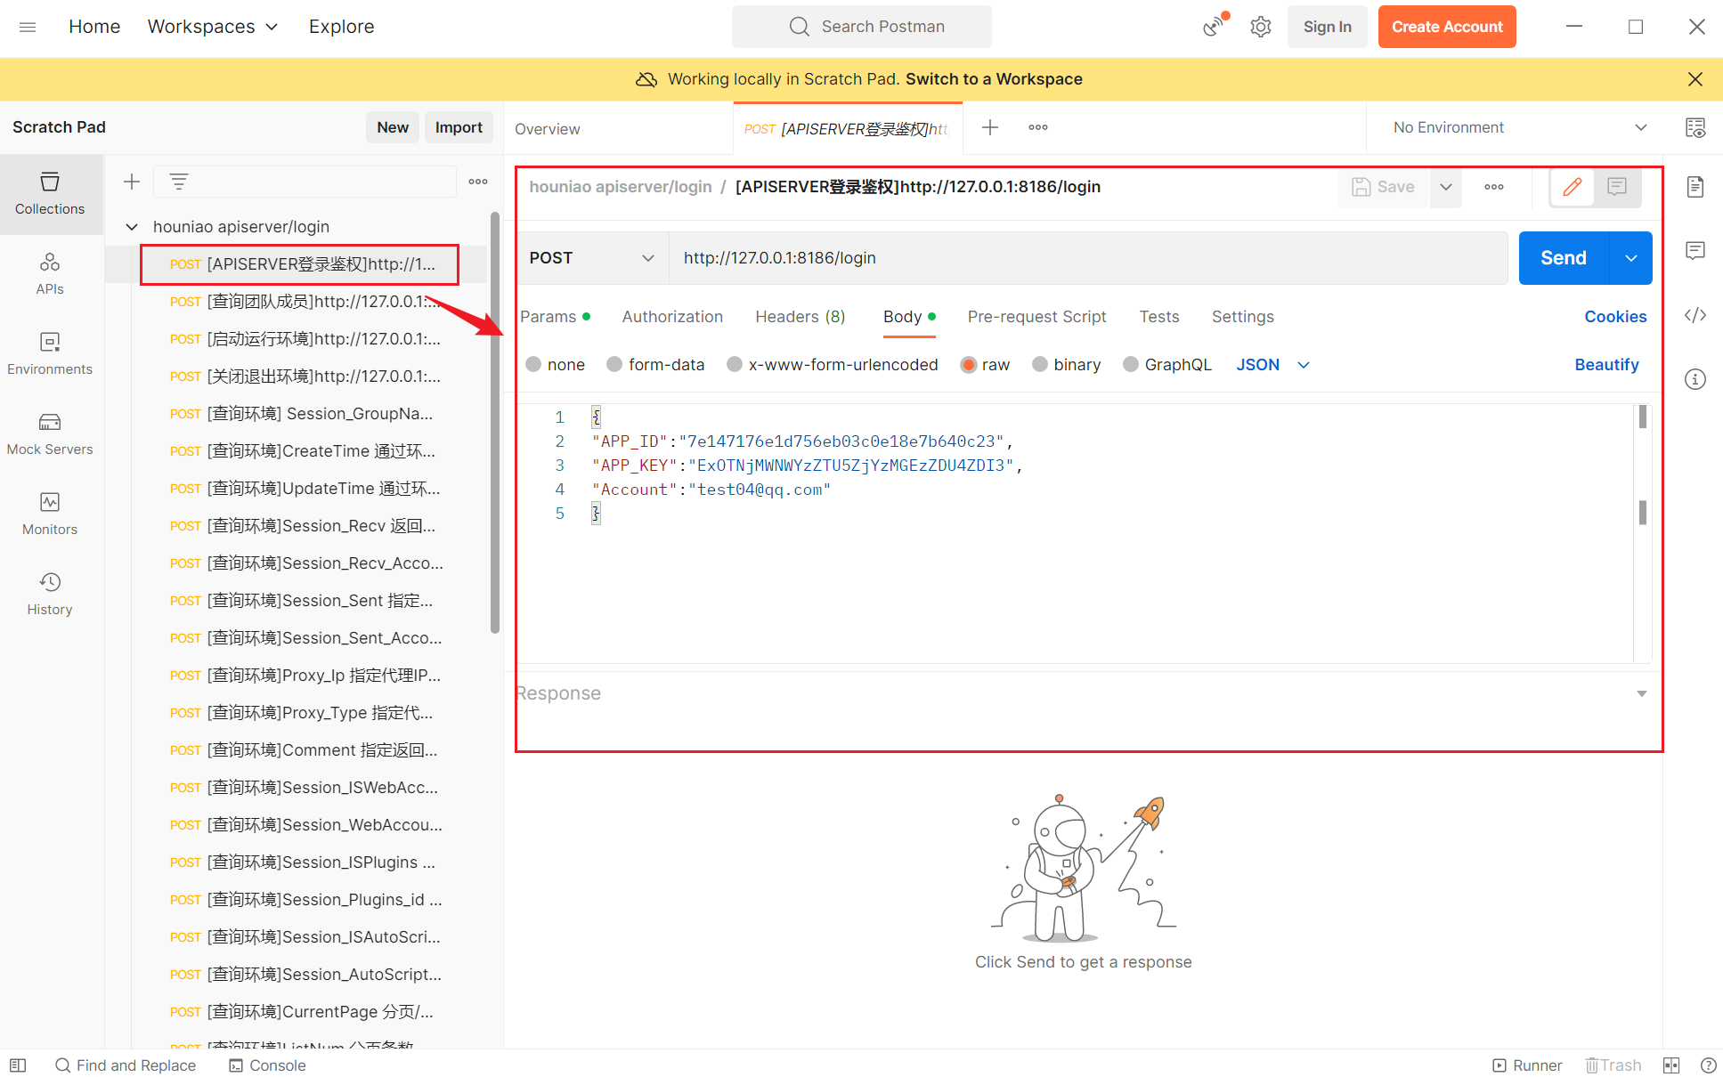Image resolution: width=1723 pixels, height=1077 pixels.
Task: Click the Import button
Action: pos(459,127)
